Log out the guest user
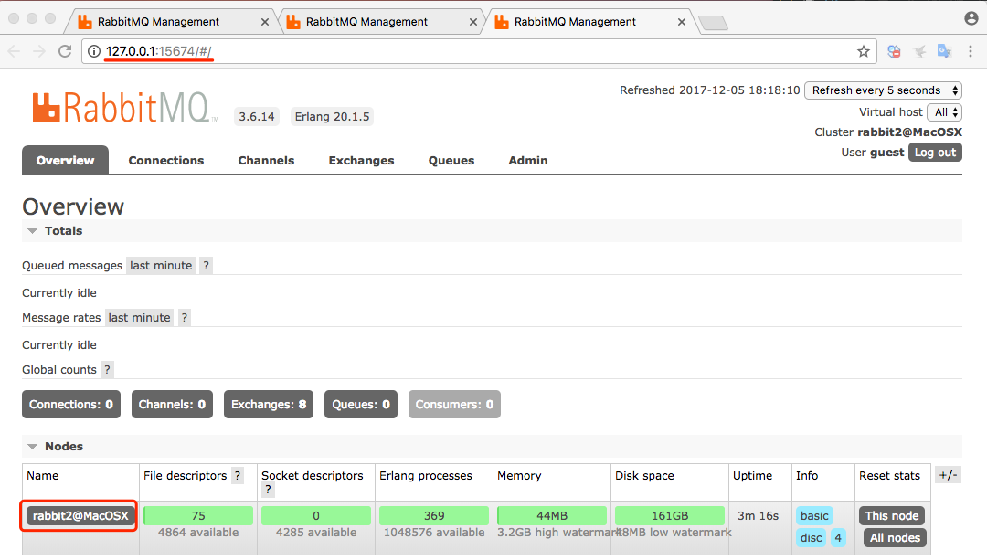Screen dimensions: 987x560 (936, 153)
